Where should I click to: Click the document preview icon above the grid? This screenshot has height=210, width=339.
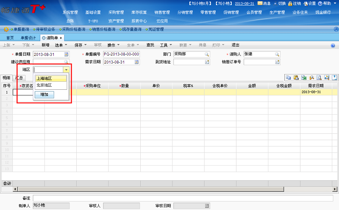tap(319, 77)
